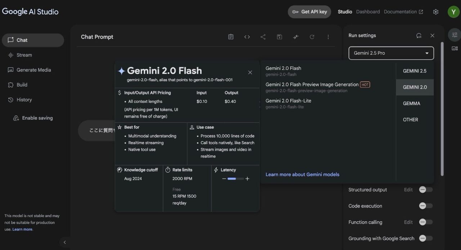Click the Latency slider bar
This screenshot has height=250, width=461.
pos(236,179)
